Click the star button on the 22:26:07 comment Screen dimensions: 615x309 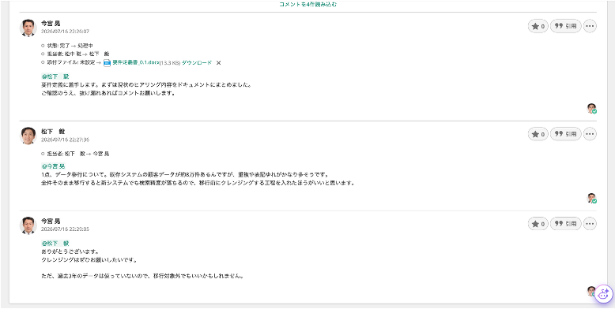pos(538,26)
